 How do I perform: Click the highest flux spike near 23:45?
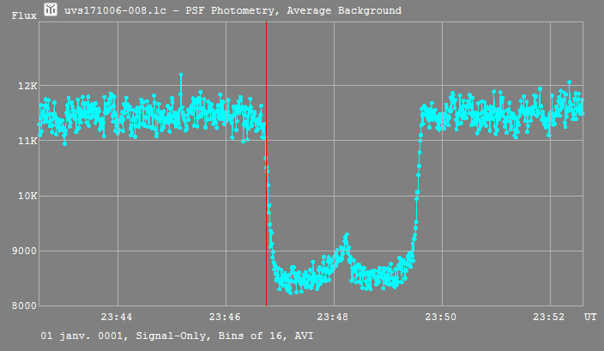pyautogui.click(x=181, y=75)
